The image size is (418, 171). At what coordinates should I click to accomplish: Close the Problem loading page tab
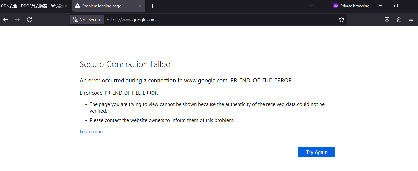[x=140, y=6]
